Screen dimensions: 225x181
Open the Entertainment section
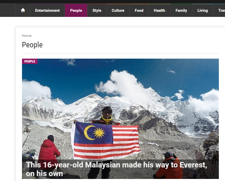click(x=47, y=10)
